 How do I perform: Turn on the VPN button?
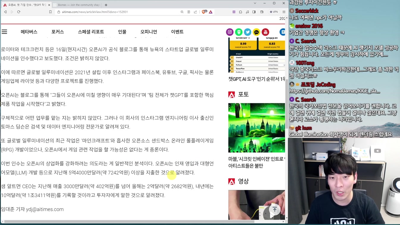[x=274, y=12]
